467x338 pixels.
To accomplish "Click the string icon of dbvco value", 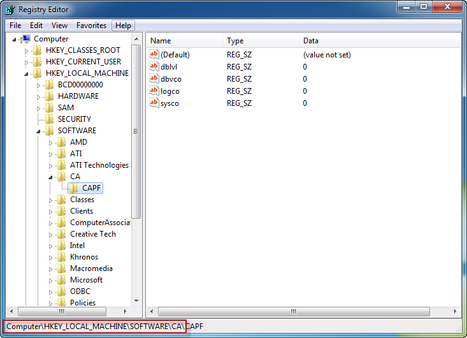I will point(154,78).
